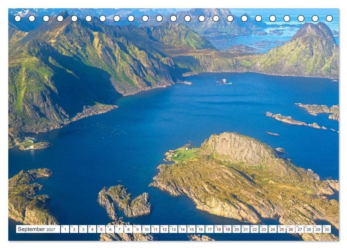Select day 22 in the calendar strip
Image resolution: width=347 pixels, height=249 pixels.
pyautogui.click(x=255, y=229)
